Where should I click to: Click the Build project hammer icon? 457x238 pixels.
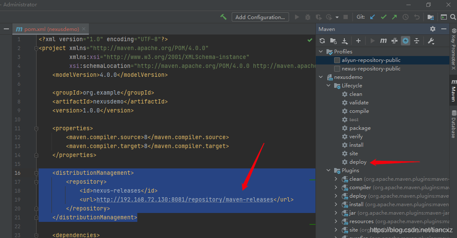tap(223, 17)
